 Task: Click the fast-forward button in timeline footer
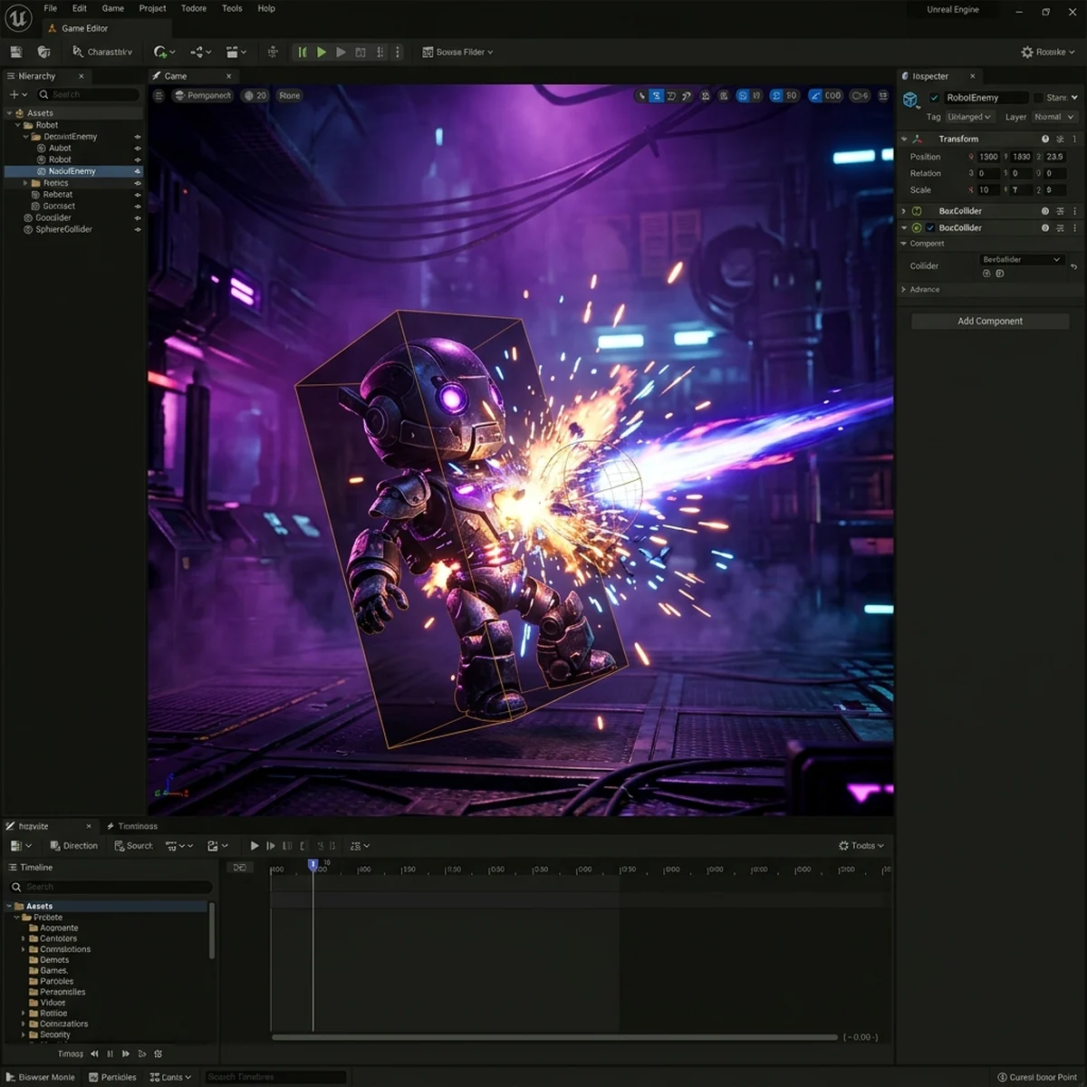[x=126, y=1053]
